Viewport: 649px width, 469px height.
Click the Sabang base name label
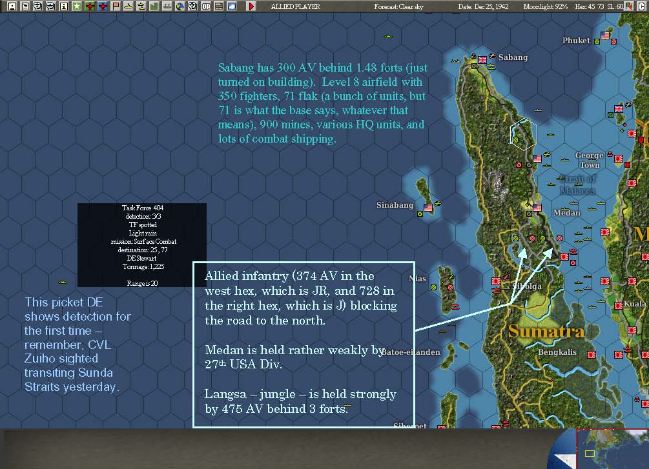coord(513,57)
